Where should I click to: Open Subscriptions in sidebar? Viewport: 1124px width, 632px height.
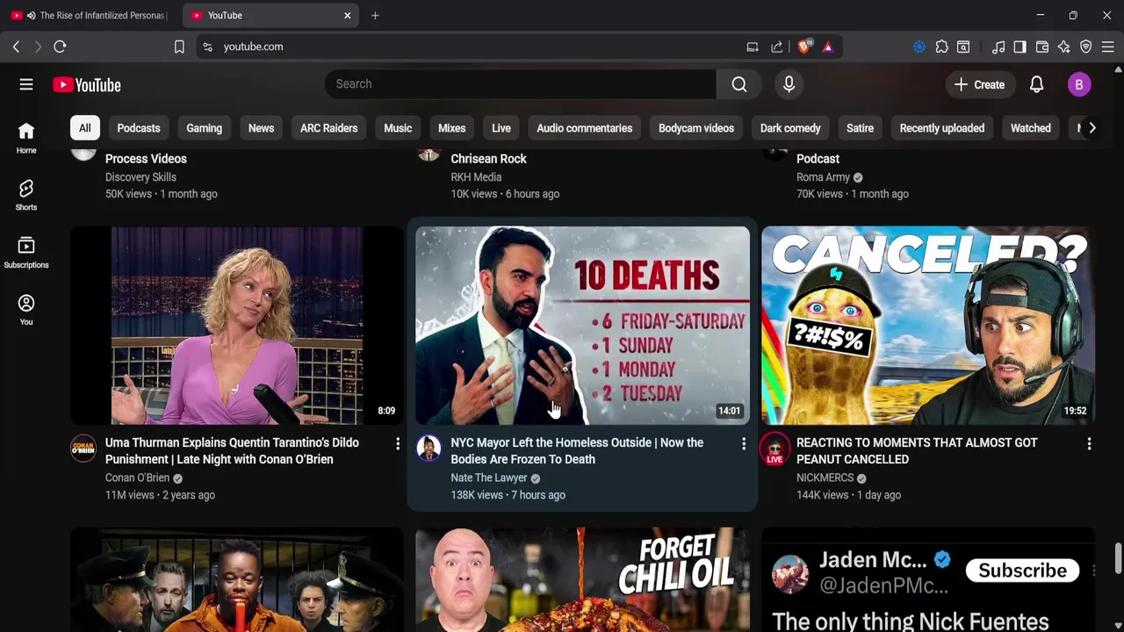(26, 253)
